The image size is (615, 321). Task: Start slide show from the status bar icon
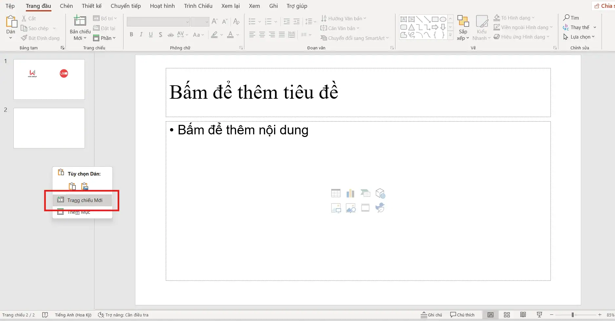pyautogui.click(x=539, y=315)
